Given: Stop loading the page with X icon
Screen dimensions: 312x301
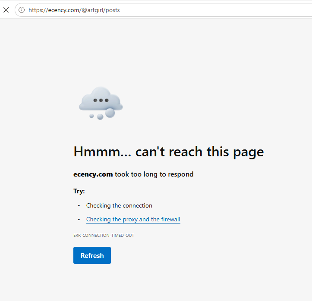Looking at the screenshot, I should point(6,10).
